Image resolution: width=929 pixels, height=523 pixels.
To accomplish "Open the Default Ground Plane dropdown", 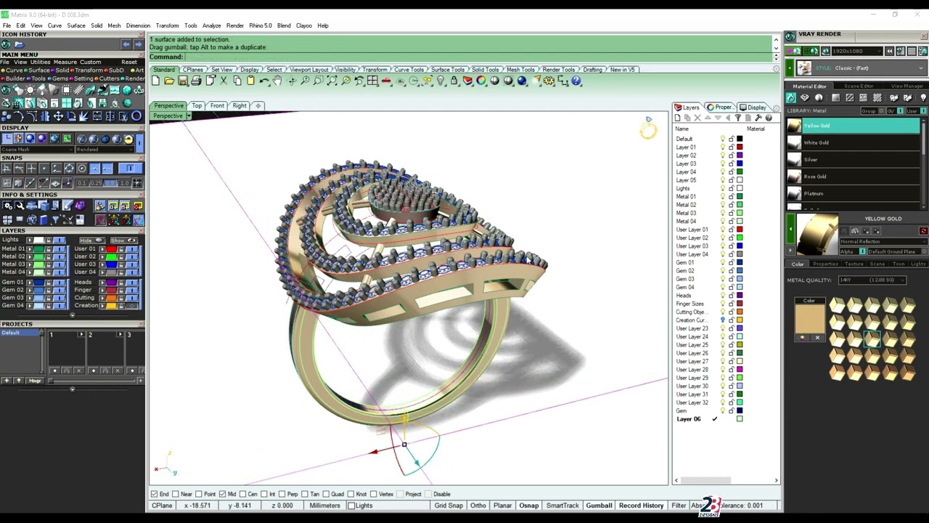I will [x=898, y=251].
